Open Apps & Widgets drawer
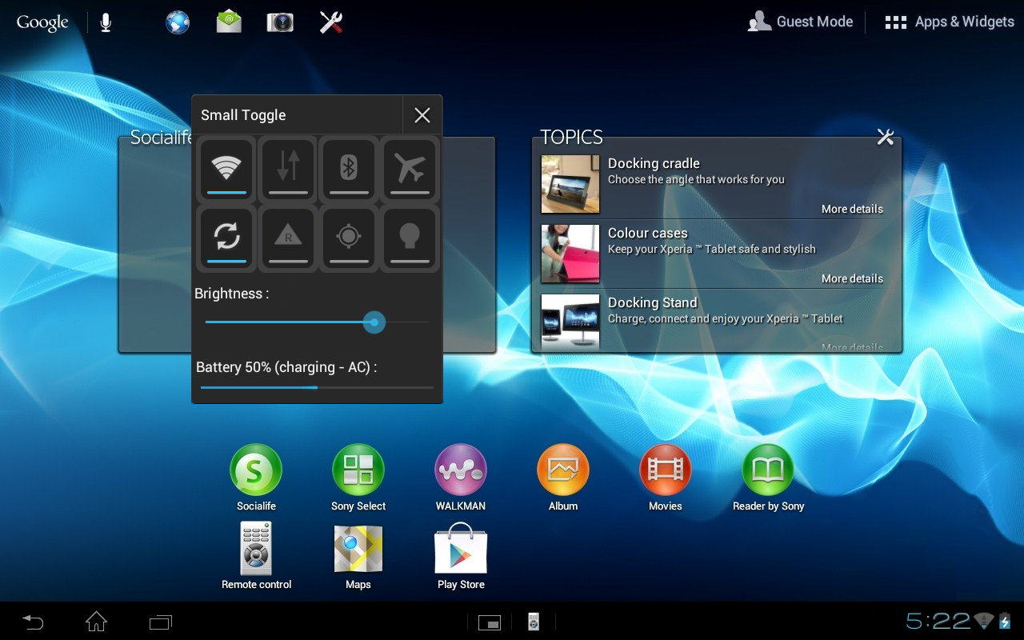 [950, 22]
